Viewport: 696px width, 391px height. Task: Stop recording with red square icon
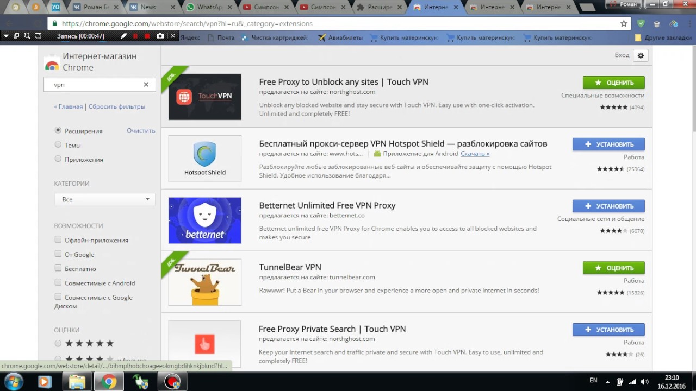coord(147,36)
